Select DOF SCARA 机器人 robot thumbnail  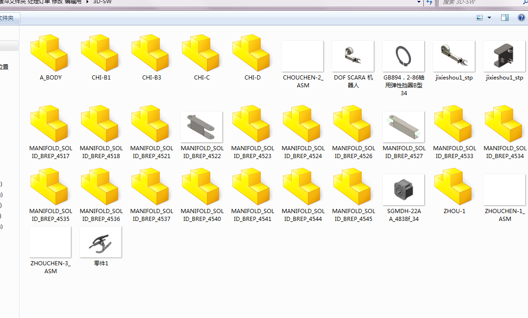tap(353, 56)
